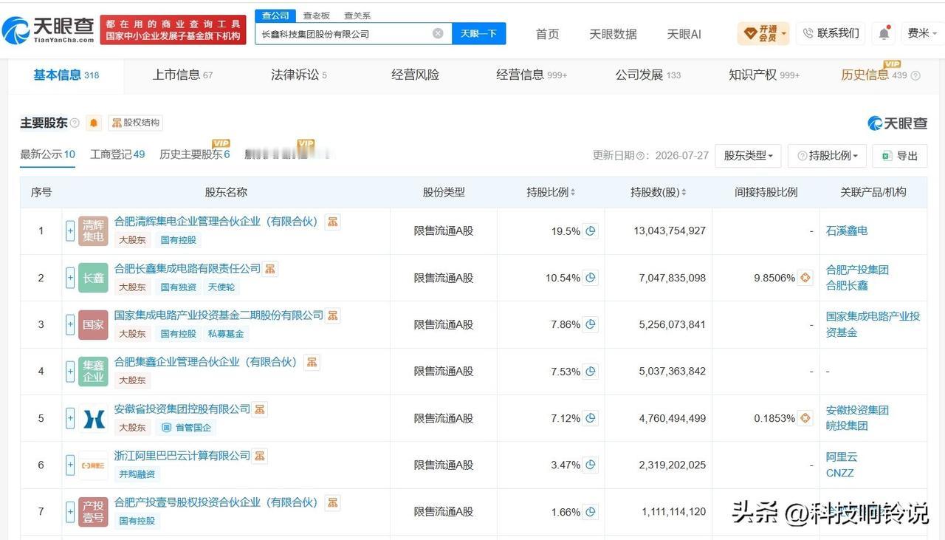This screenshot has width=945, height=540.
Task: Open equity structure icon for 浙江阿里巴巴云计算有限公司
Action: 260,456
